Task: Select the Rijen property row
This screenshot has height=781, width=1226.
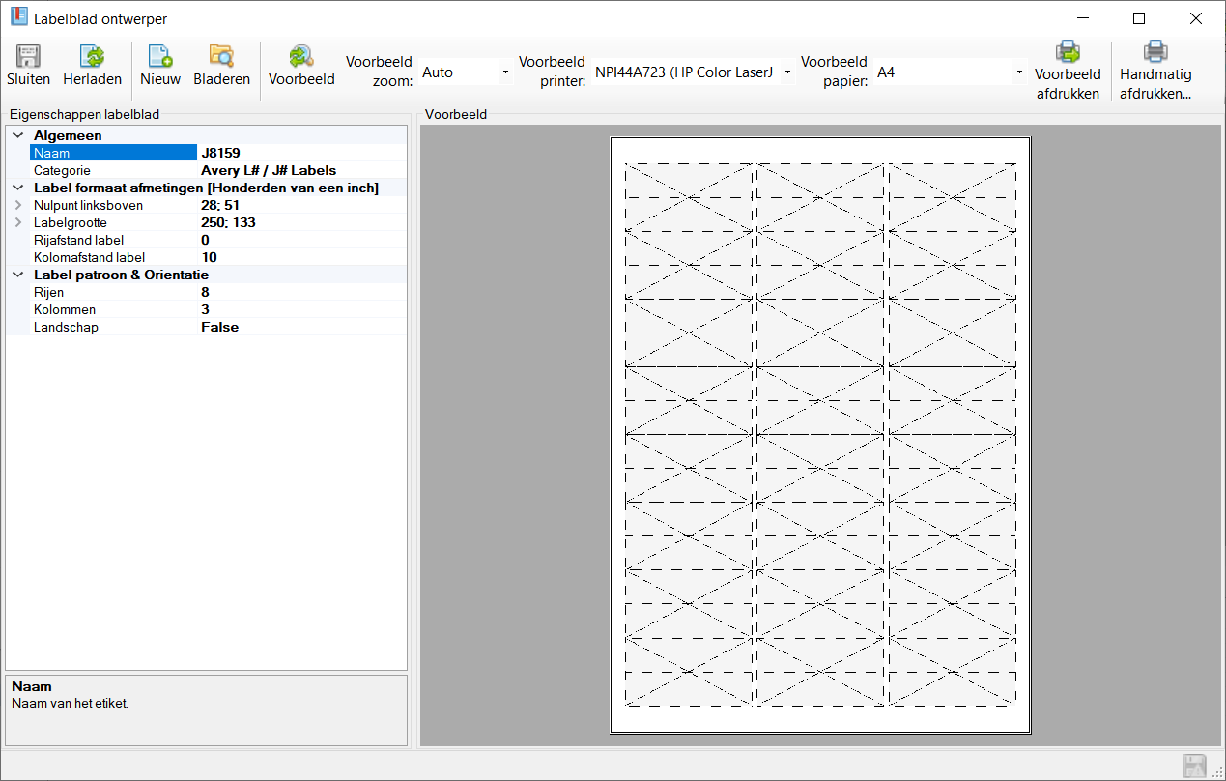Action: click(106, 292)
